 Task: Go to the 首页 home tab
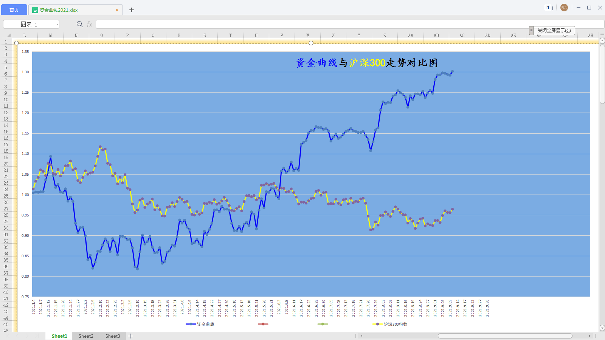pos(14,10)
